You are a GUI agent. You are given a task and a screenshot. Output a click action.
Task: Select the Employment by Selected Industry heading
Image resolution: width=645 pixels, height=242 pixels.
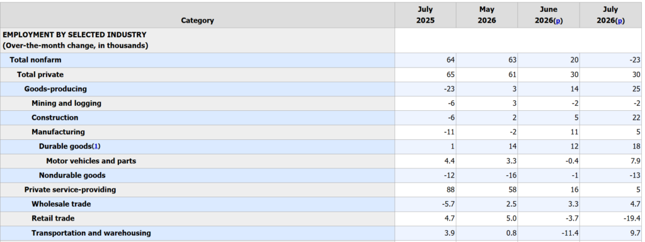74,40
